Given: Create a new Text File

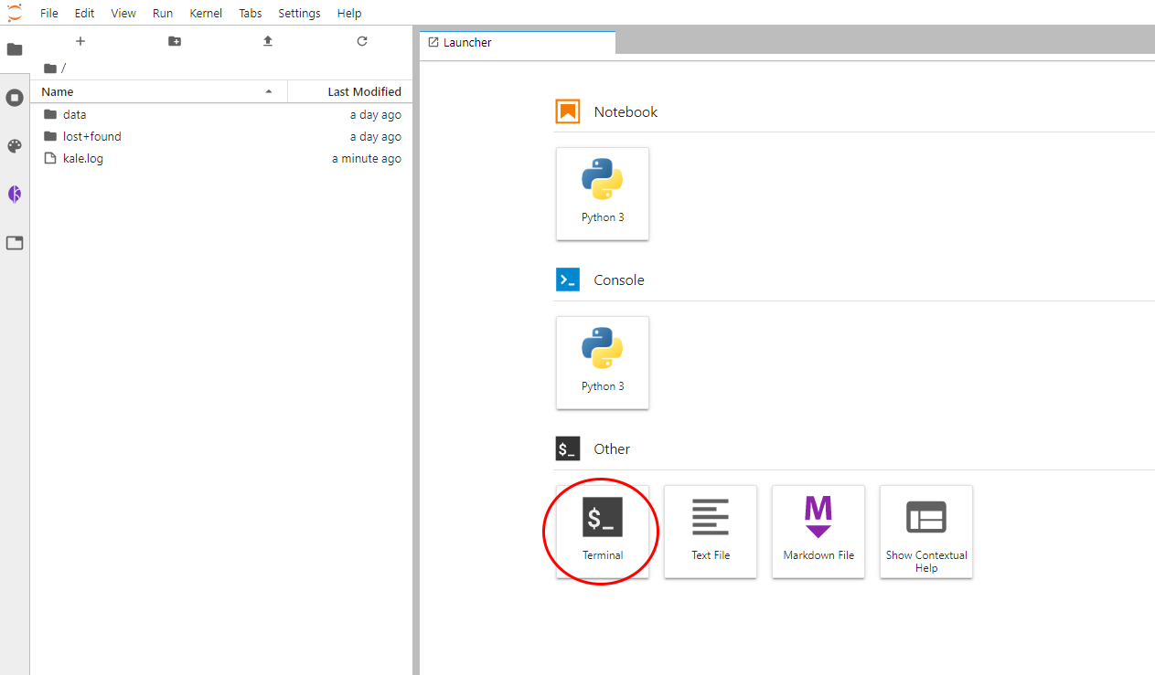Looking at the screenshot, I should [x=710, y=531].
